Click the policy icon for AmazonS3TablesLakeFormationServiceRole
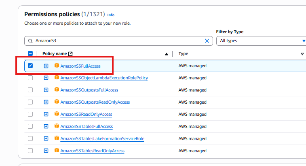The height and width of the screenshot is (166, 306). 57,138
